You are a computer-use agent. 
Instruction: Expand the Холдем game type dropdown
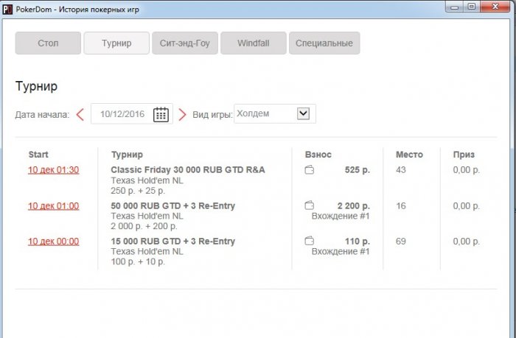303,113
